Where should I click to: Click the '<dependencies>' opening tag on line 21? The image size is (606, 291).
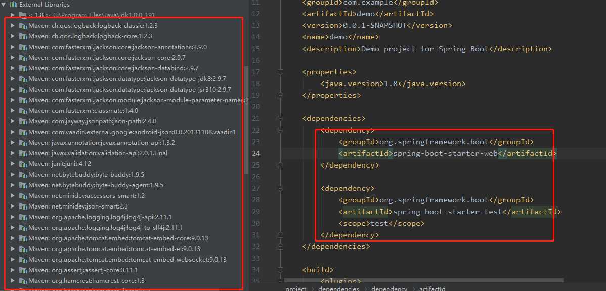(x=334, y=118)
